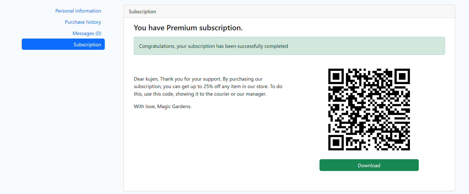This screenshot has height=194, width=469.
Task: Click the word "Congratulations" in the banner
Action: (157, 46)
